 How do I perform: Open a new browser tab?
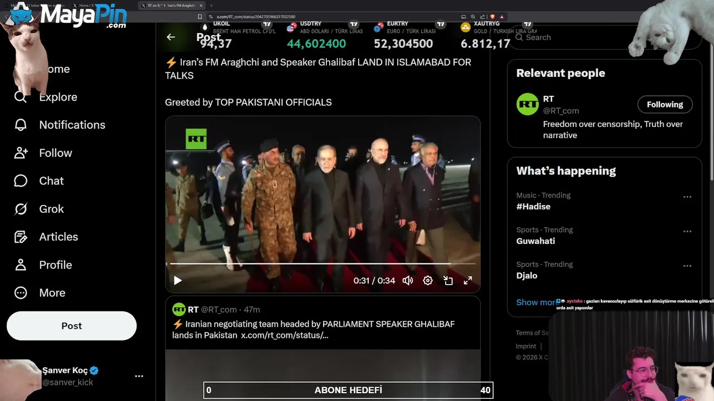[x=211, y=6]
